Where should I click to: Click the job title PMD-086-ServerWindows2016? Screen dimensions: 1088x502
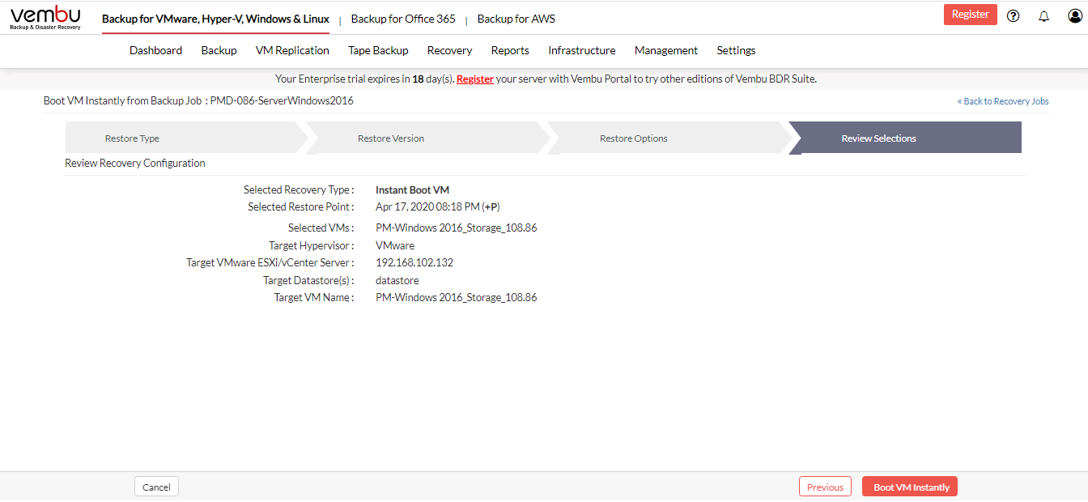click(282, 101)
